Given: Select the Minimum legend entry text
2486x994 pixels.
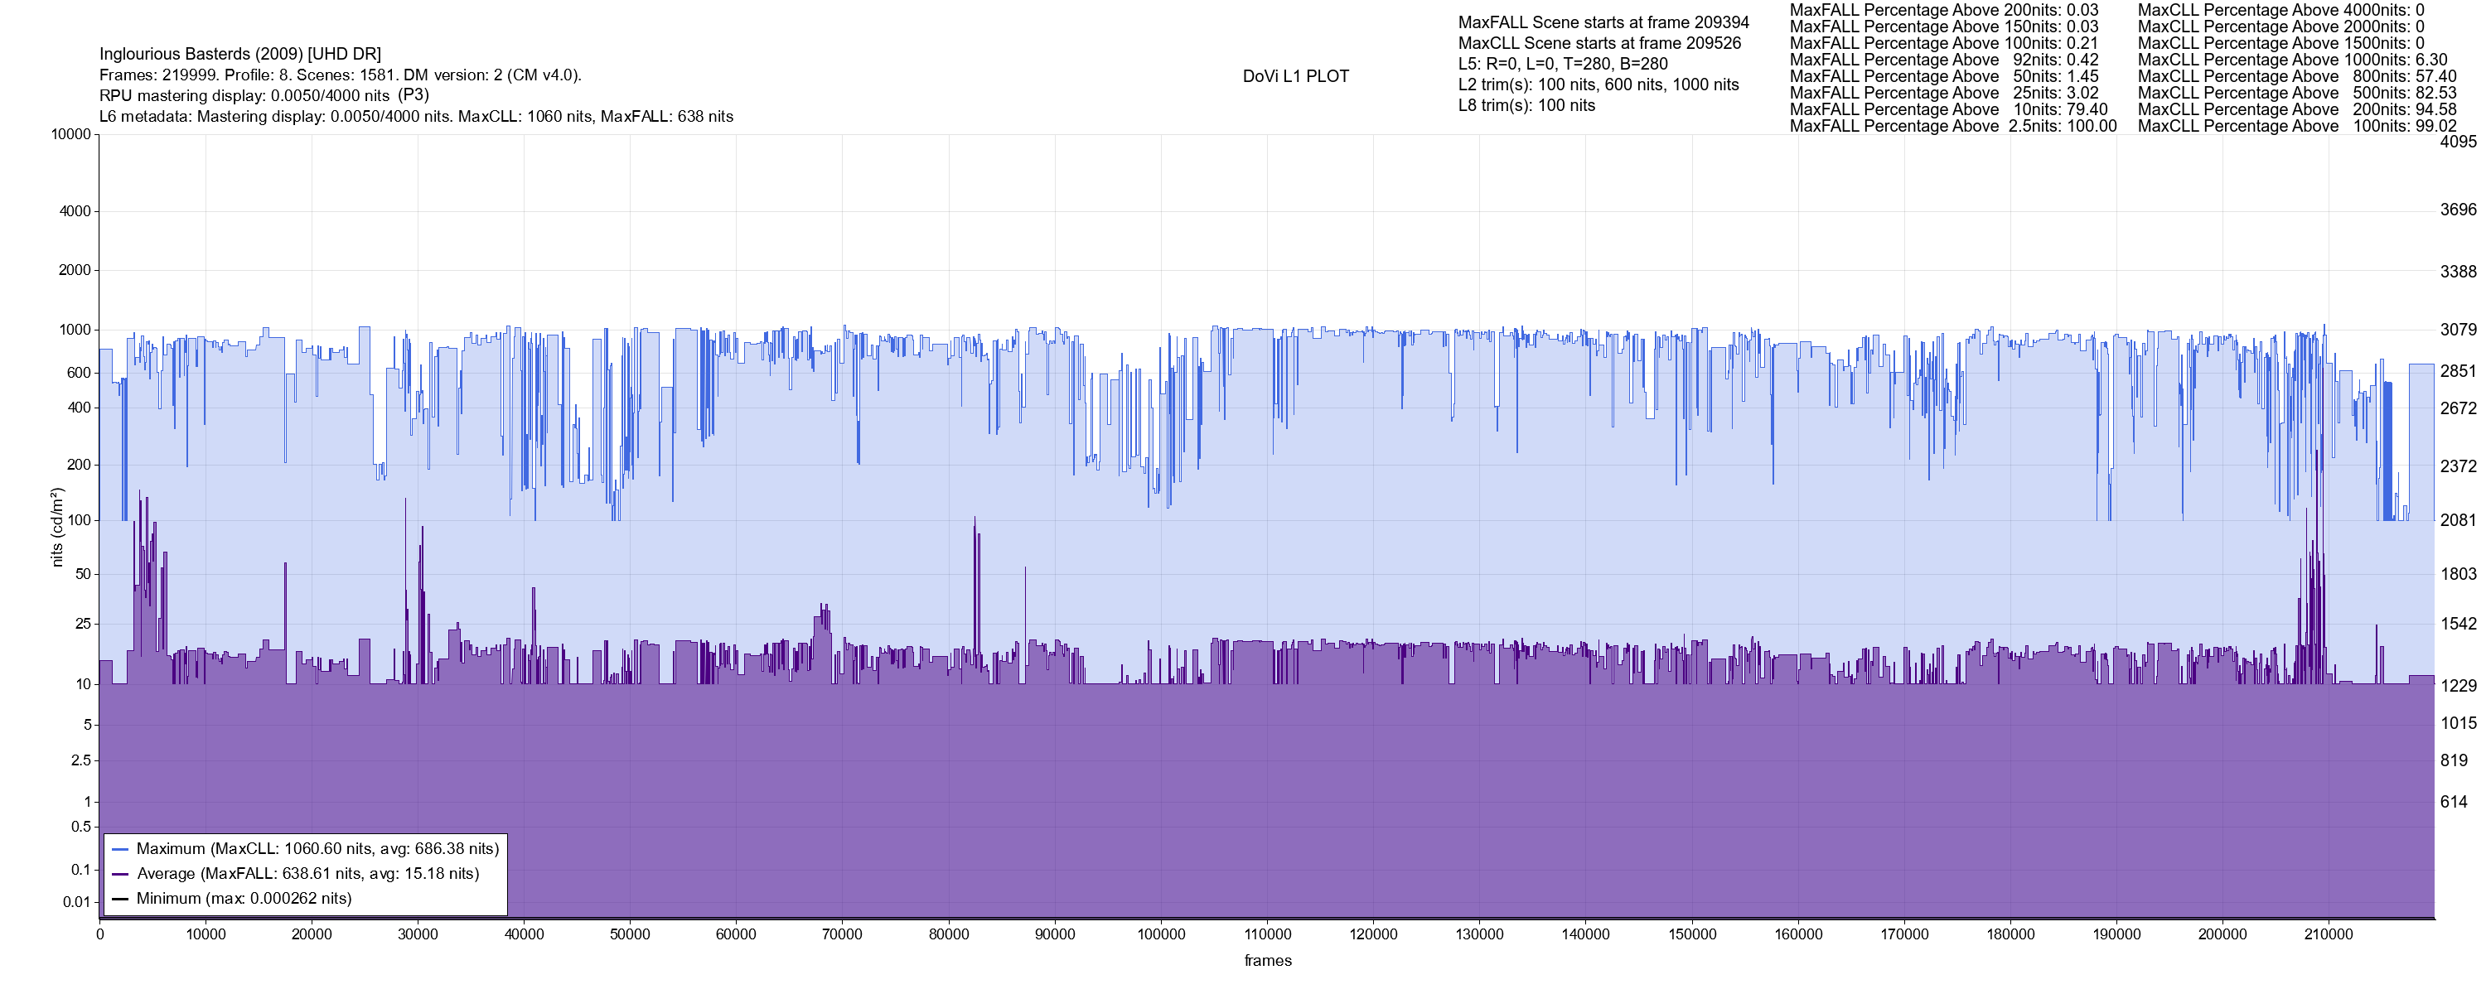Looking at the screenshot, I should point(243,900).
